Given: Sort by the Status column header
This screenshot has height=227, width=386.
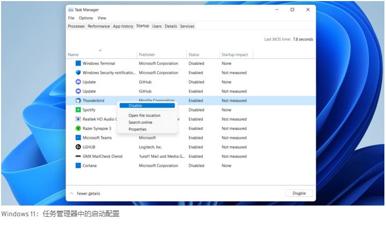Looking at the screenshot, I should pos(194,55).
